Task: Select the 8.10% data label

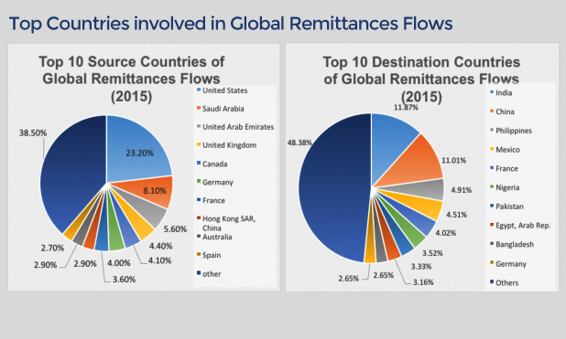Action: point(155,191)
